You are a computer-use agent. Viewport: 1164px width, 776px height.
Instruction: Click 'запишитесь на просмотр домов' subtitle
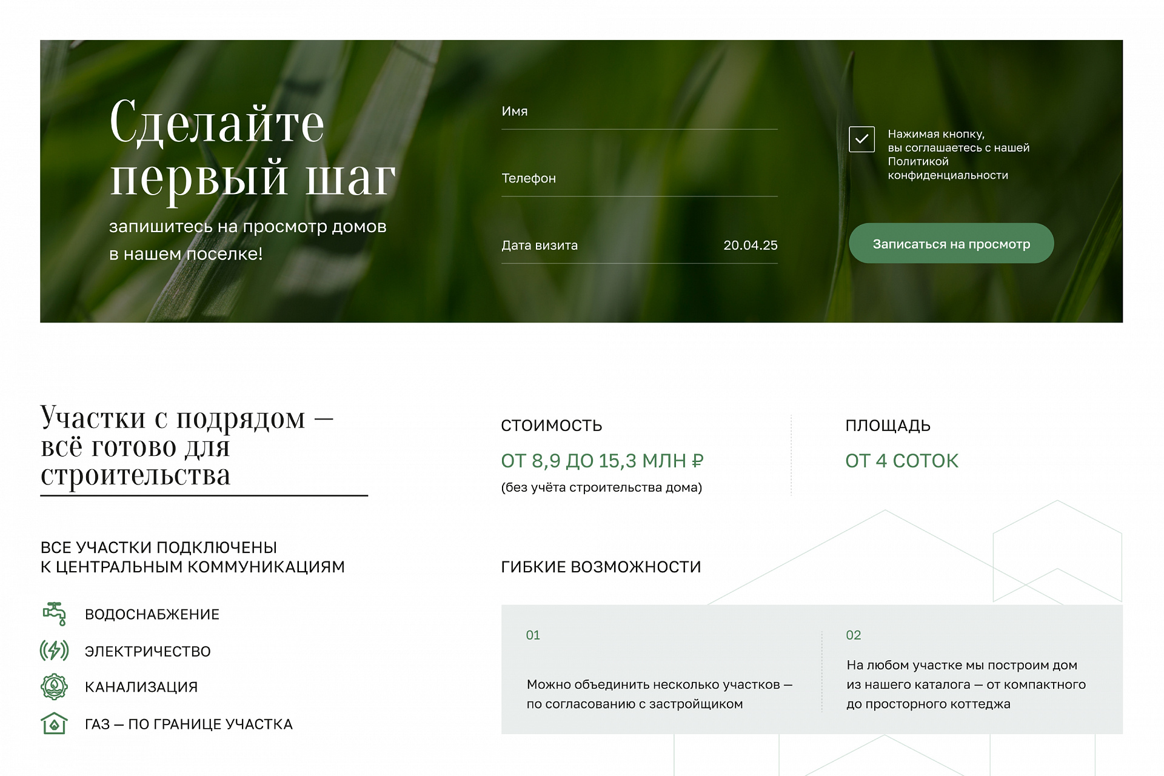point(247,227)
